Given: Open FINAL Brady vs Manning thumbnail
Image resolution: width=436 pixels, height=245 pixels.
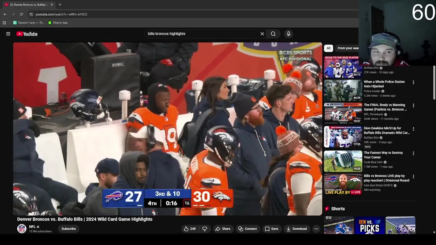Looking at the screenshot, I should tap(343, 113).
